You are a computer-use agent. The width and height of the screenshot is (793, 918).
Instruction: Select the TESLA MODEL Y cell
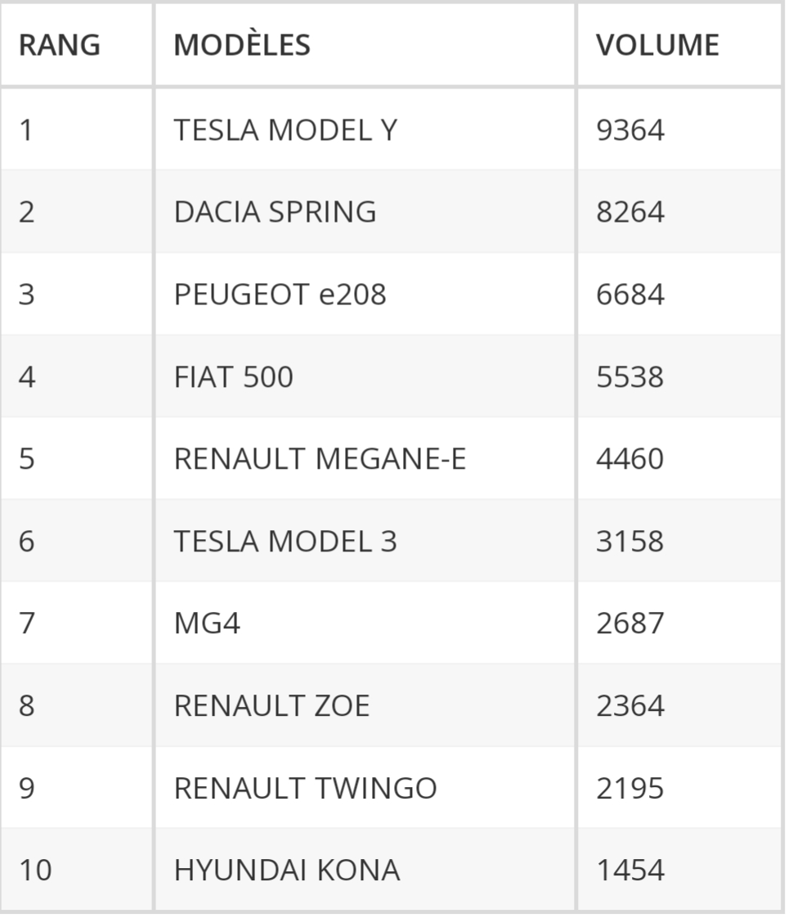point(285,129)
